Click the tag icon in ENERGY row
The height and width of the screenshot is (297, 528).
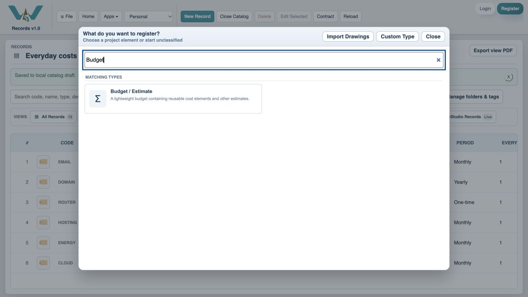click(43, 243)
